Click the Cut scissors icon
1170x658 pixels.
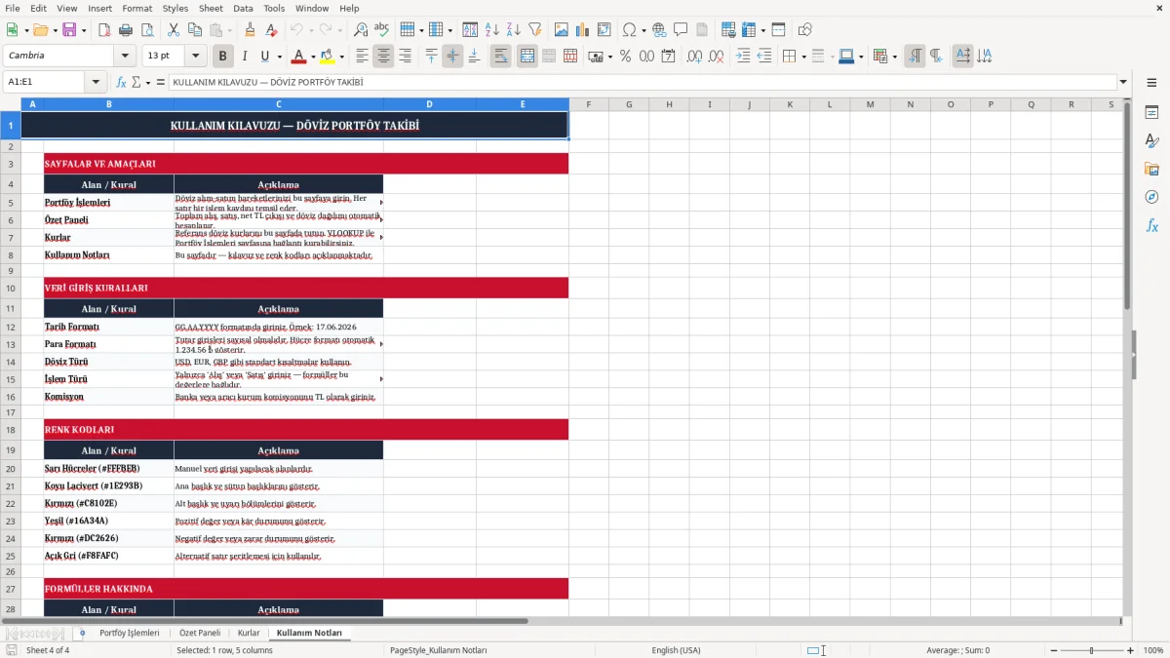[174, 30]
